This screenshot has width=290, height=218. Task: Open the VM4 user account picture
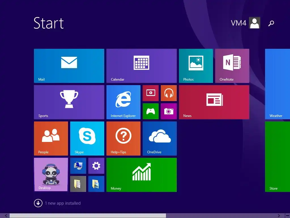pyautogui.click(x=255, y=23)
